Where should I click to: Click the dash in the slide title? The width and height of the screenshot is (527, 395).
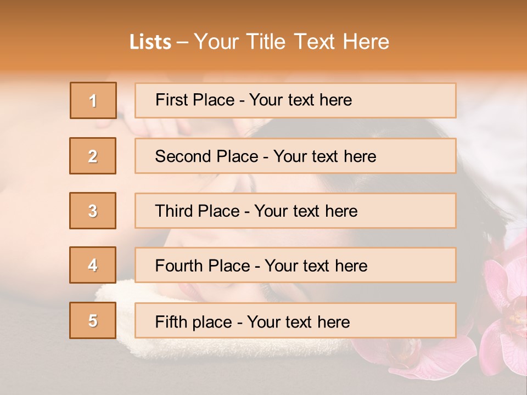click(182, 43)
